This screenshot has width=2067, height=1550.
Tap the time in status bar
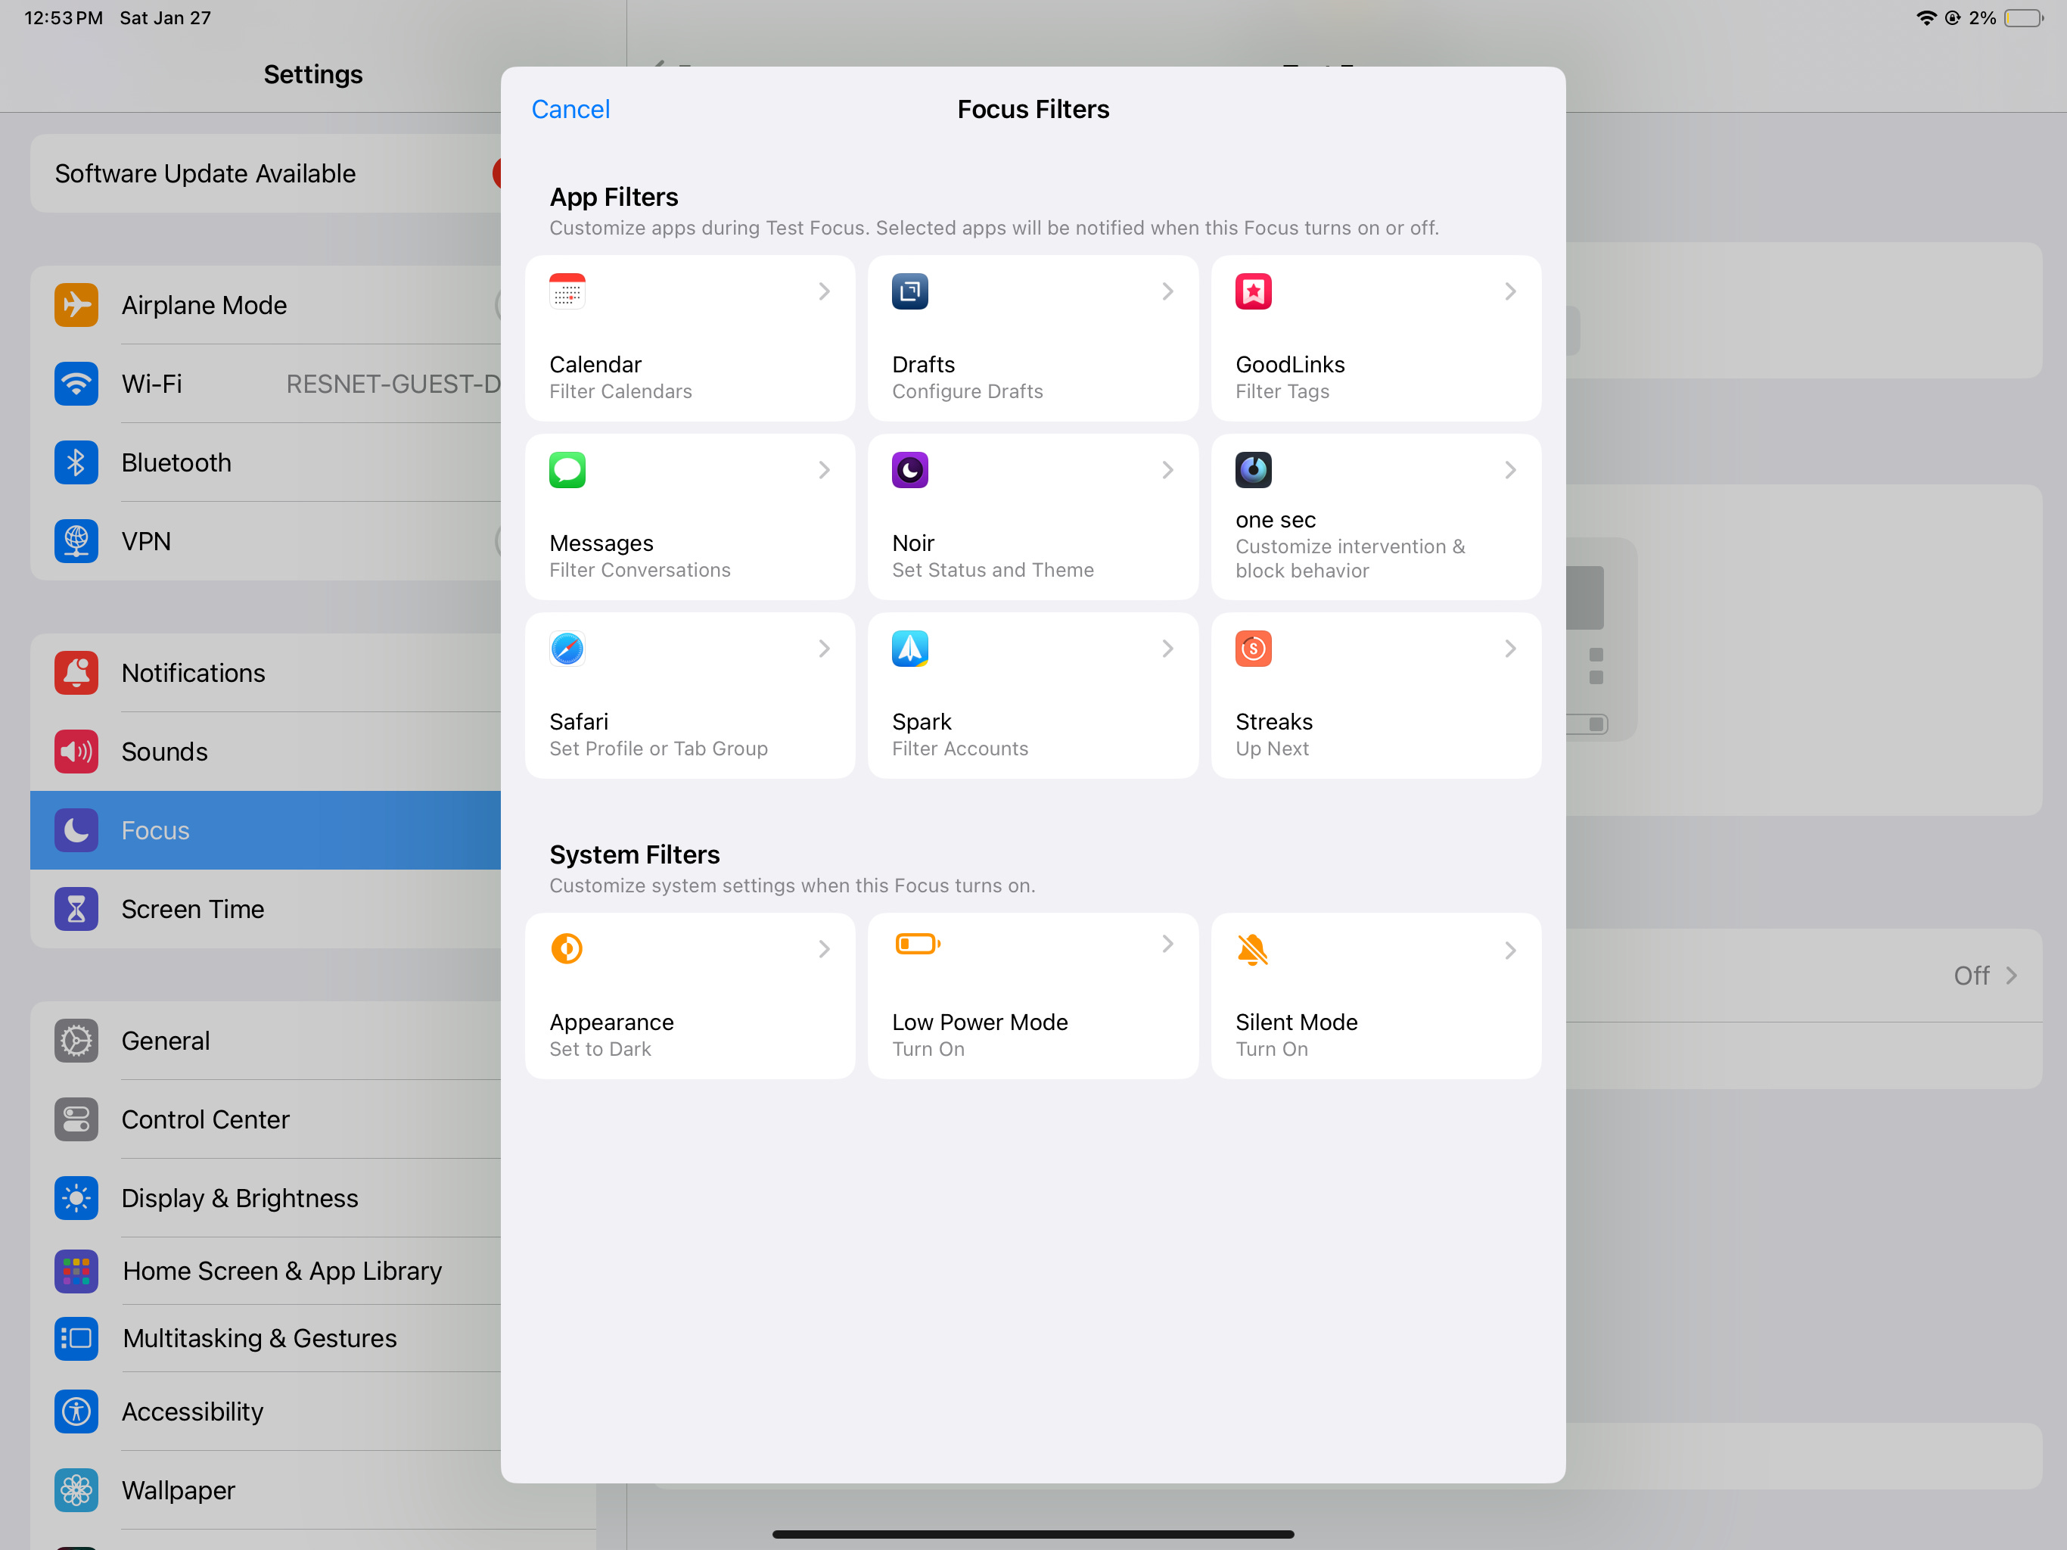pyautogui.click(x=64, y=17)
